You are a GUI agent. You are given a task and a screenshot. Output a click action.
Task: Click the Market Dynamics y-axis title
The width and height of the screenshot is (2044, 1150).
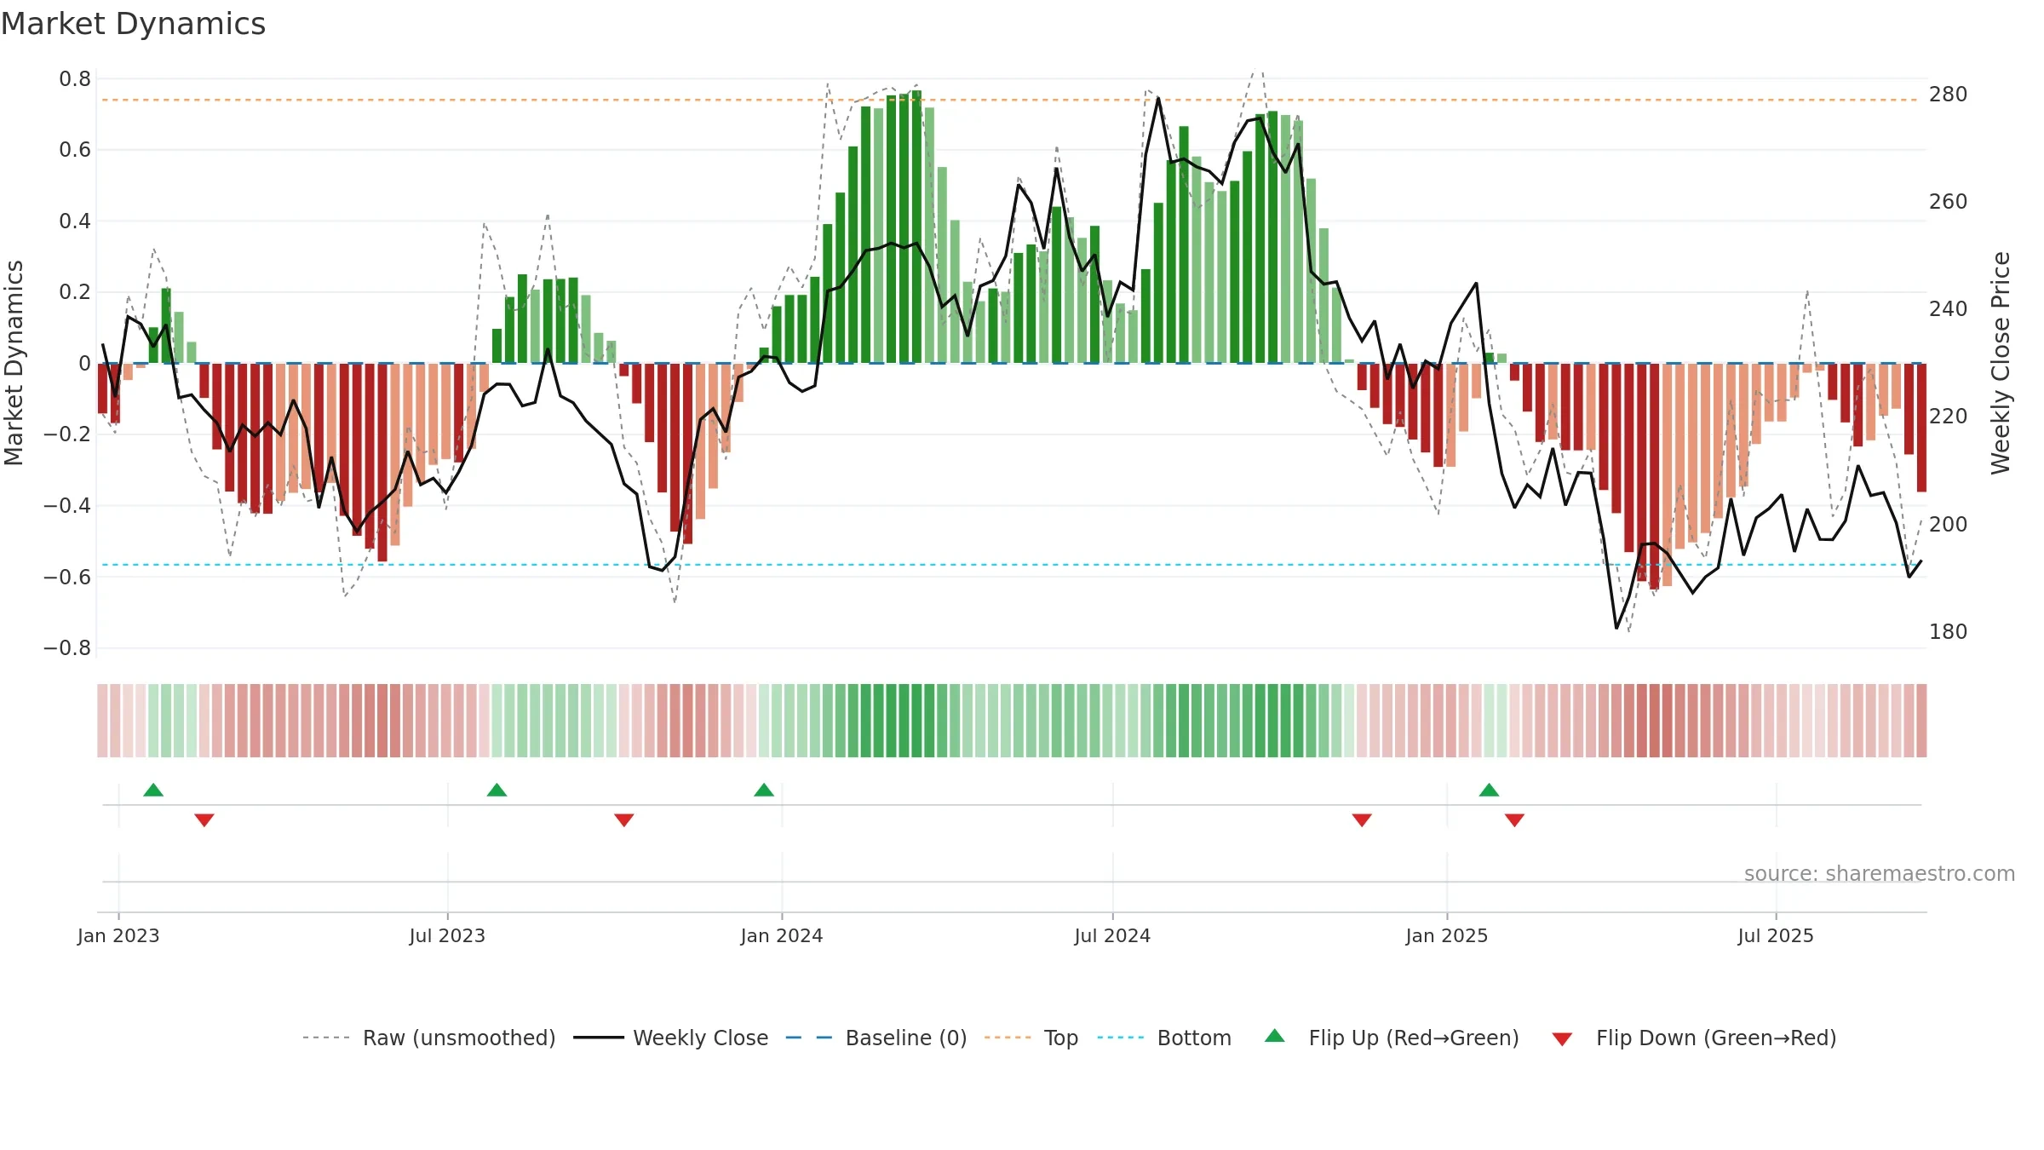coord(14,363)
